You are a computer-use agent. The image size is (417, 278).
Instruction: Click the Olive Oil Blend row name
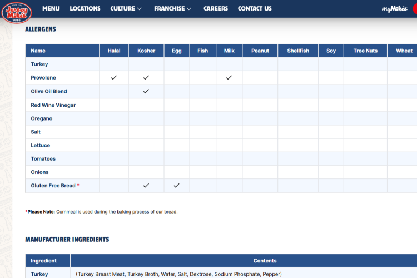49,91
